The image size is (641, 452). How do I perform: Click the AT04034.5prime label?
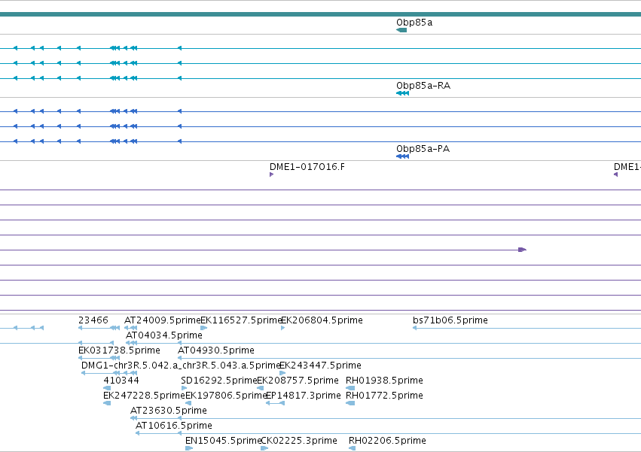164,335
